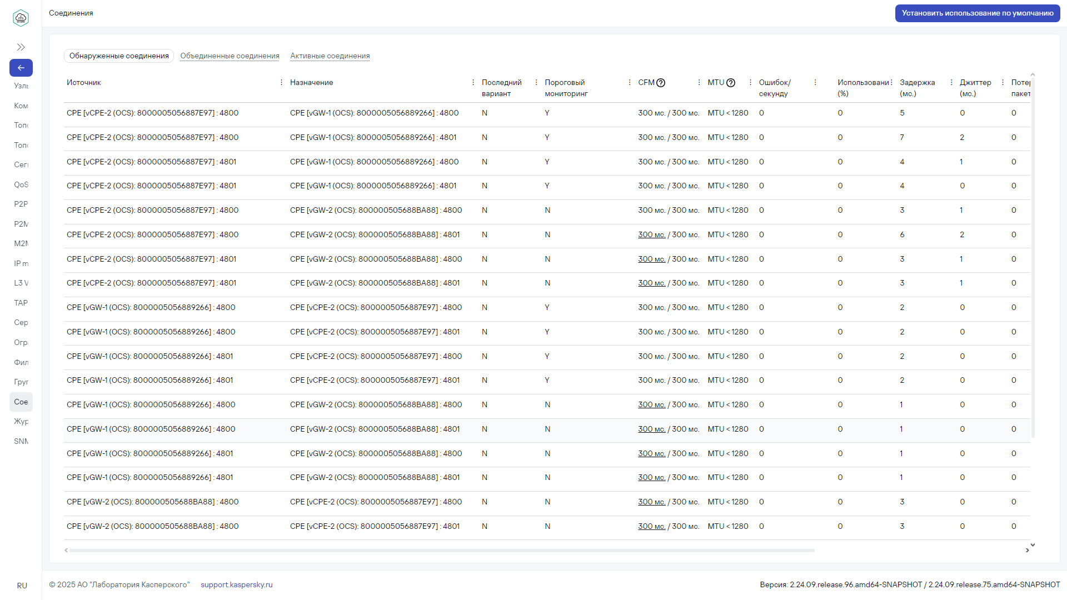Open column menu for Источник header
The width and height of the screenshot is (1067, 600).
pos(282,82)
